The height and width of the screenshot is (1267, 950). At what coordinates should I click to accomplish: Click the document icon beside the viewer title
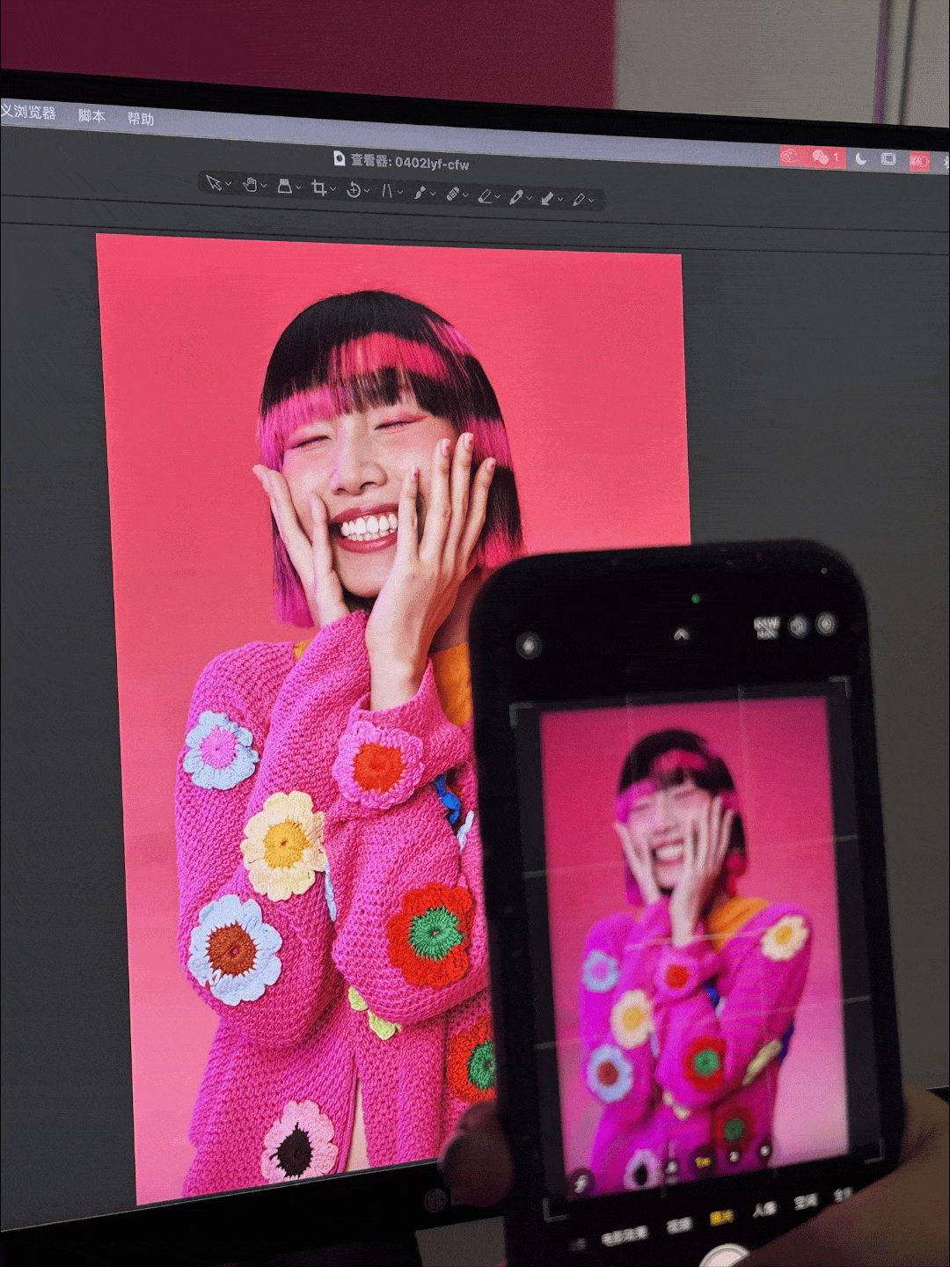point(339,158)
